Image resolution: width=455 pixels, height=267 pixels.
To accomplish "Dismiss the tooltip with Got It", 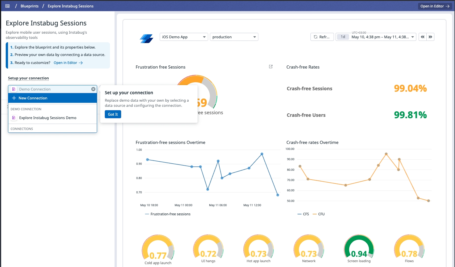I will coord(113,114).
